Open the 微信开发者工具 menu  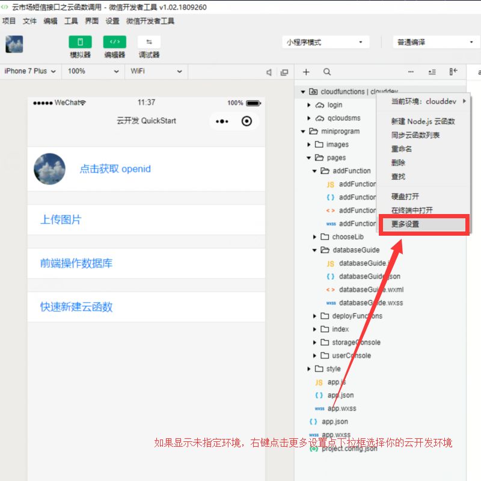click(150, 21)
